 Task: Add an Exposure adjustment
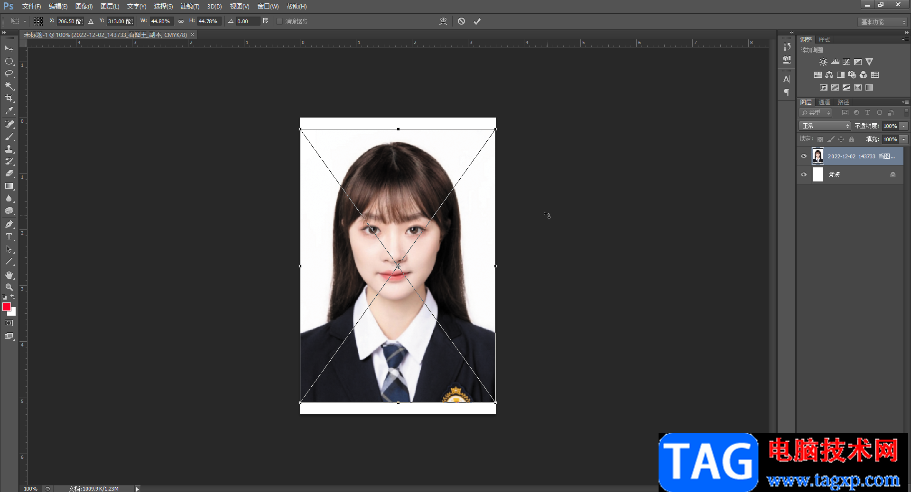(858, 62)
